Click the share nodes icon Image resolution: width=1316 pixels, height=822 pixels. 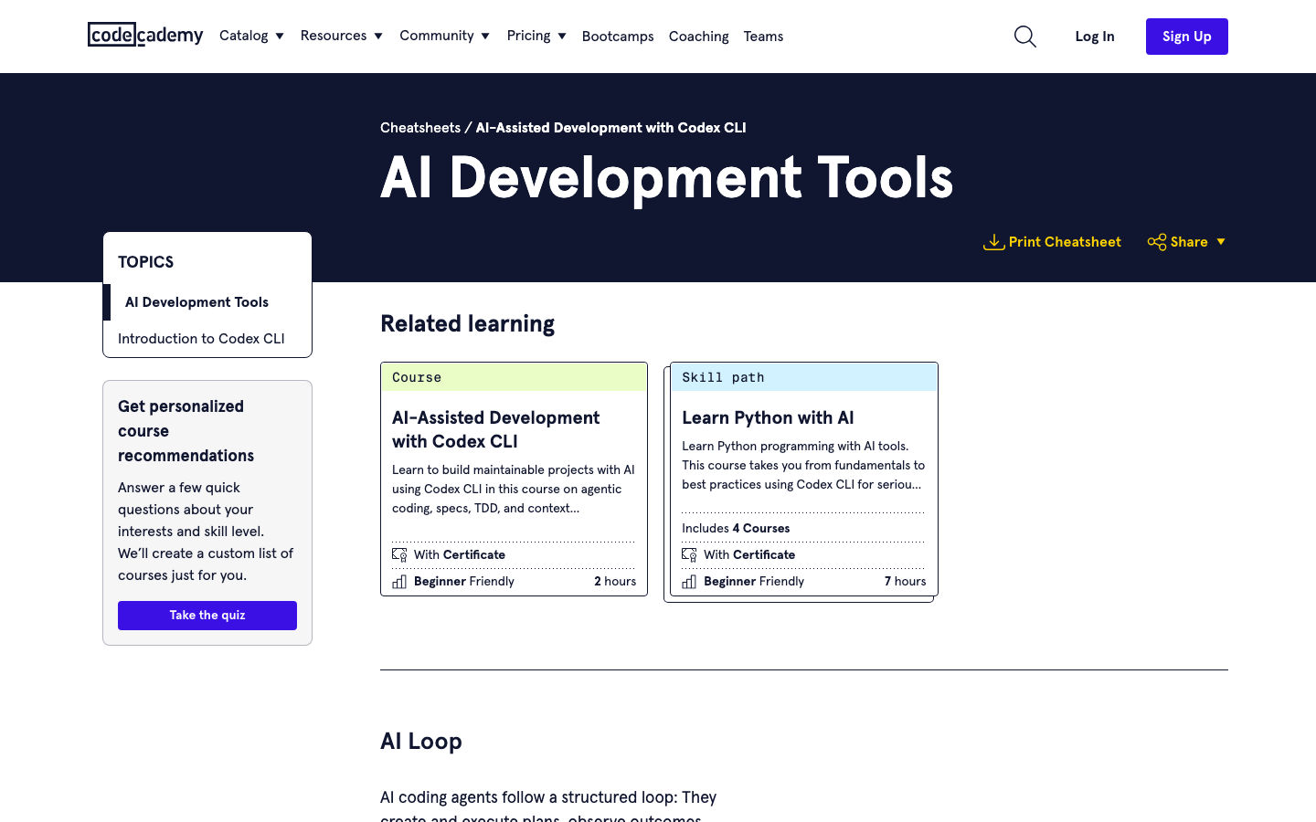1157,242
